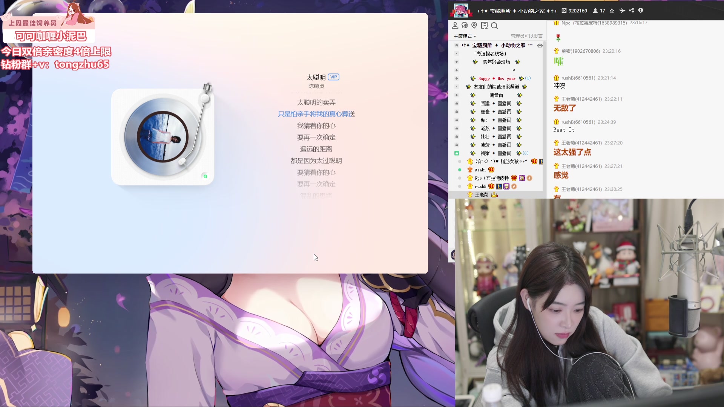This screenshot has width=724, height=407.
Task: Favorite the channel with the star icon
Action: coord(612,11)
